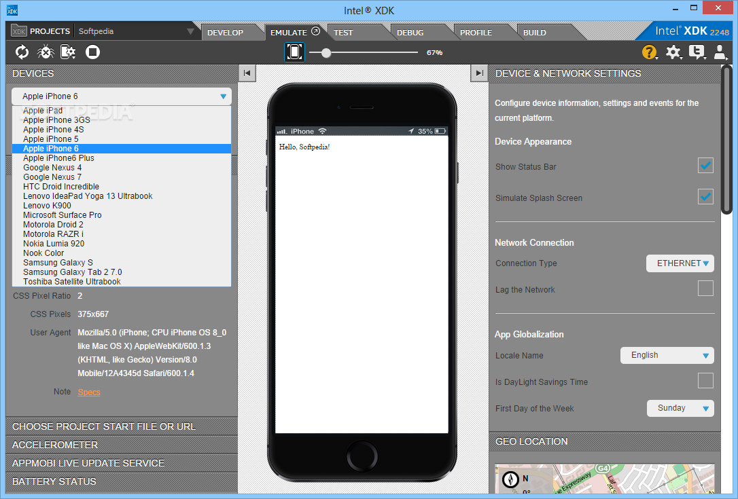Select Motorola Droid 2 device
This screenshot has height=499, width=738.
(122, 224)
